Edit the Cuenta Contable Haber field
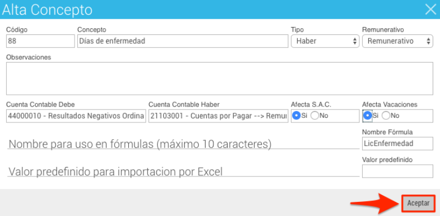Image resolution: width=440 pixels, height=216 pixels. click(219, 116)
